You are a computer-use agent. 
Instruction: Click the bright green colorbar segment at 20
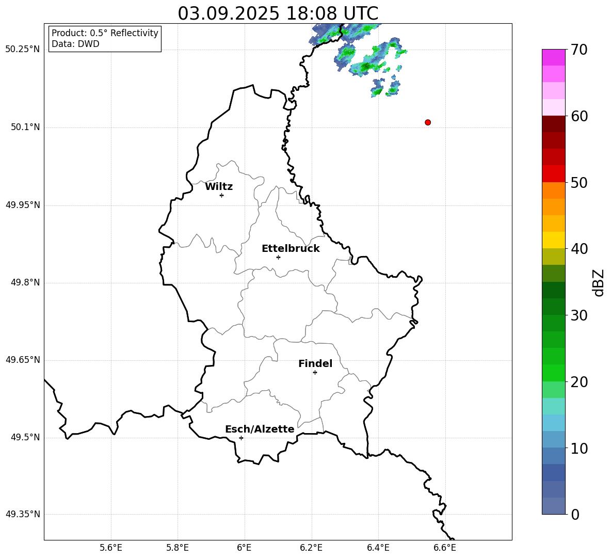click(x=554, y=373)
